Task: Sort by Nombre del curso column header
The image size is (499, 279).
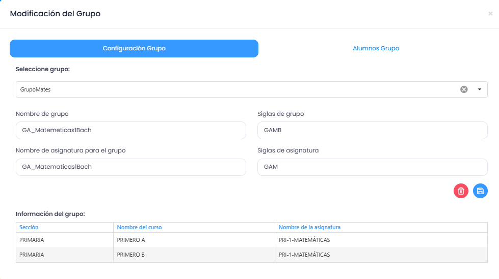Action: (x=139, y=227)
